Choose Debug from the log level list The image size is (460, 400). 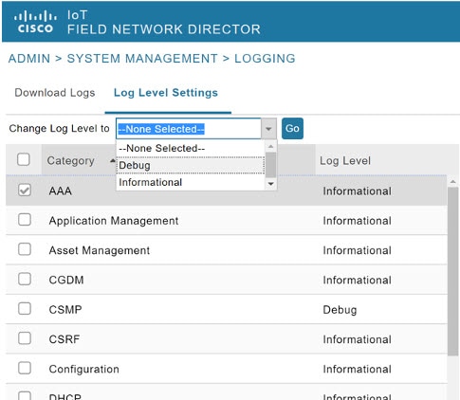click(x=191, y=165)
